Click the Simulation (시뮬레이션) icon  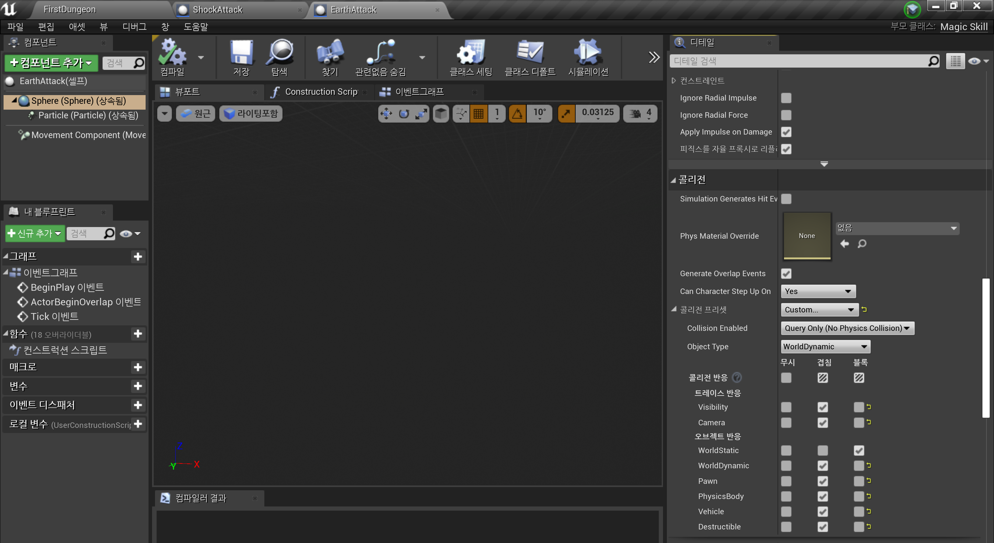pos(588,53)
